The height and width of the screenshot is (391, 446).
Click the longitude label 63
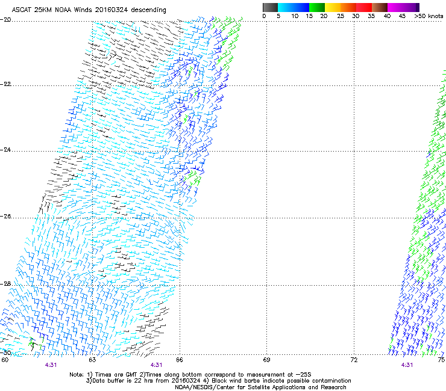92,360
